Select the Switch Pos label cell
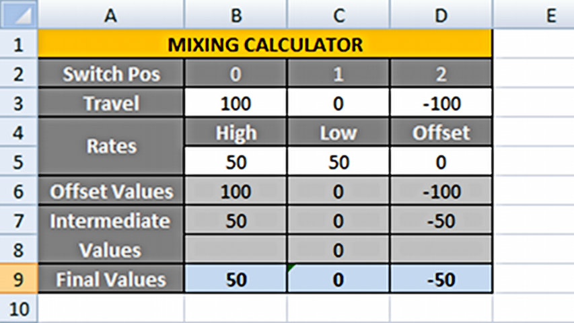Image resolution: width=574 pixels, height=323 pixels. (111, 74)
